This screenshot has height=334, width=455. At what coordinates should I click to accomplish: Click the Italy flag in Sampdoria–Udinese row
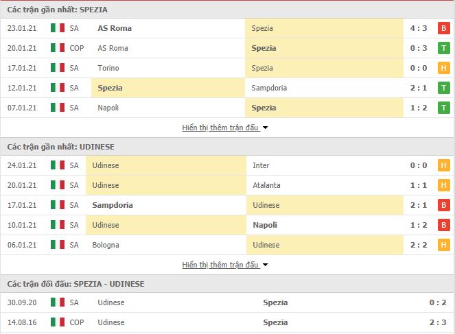click(x=58, y=205)
